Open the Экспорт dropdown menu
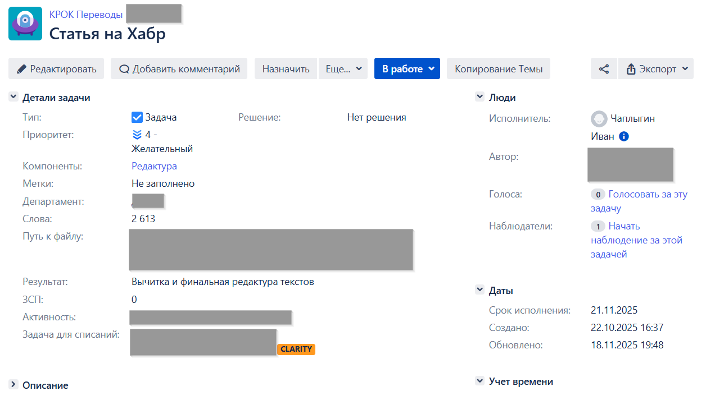Viewport: 706px width, 400px height. pyautogui.click(x=655, y=69)
